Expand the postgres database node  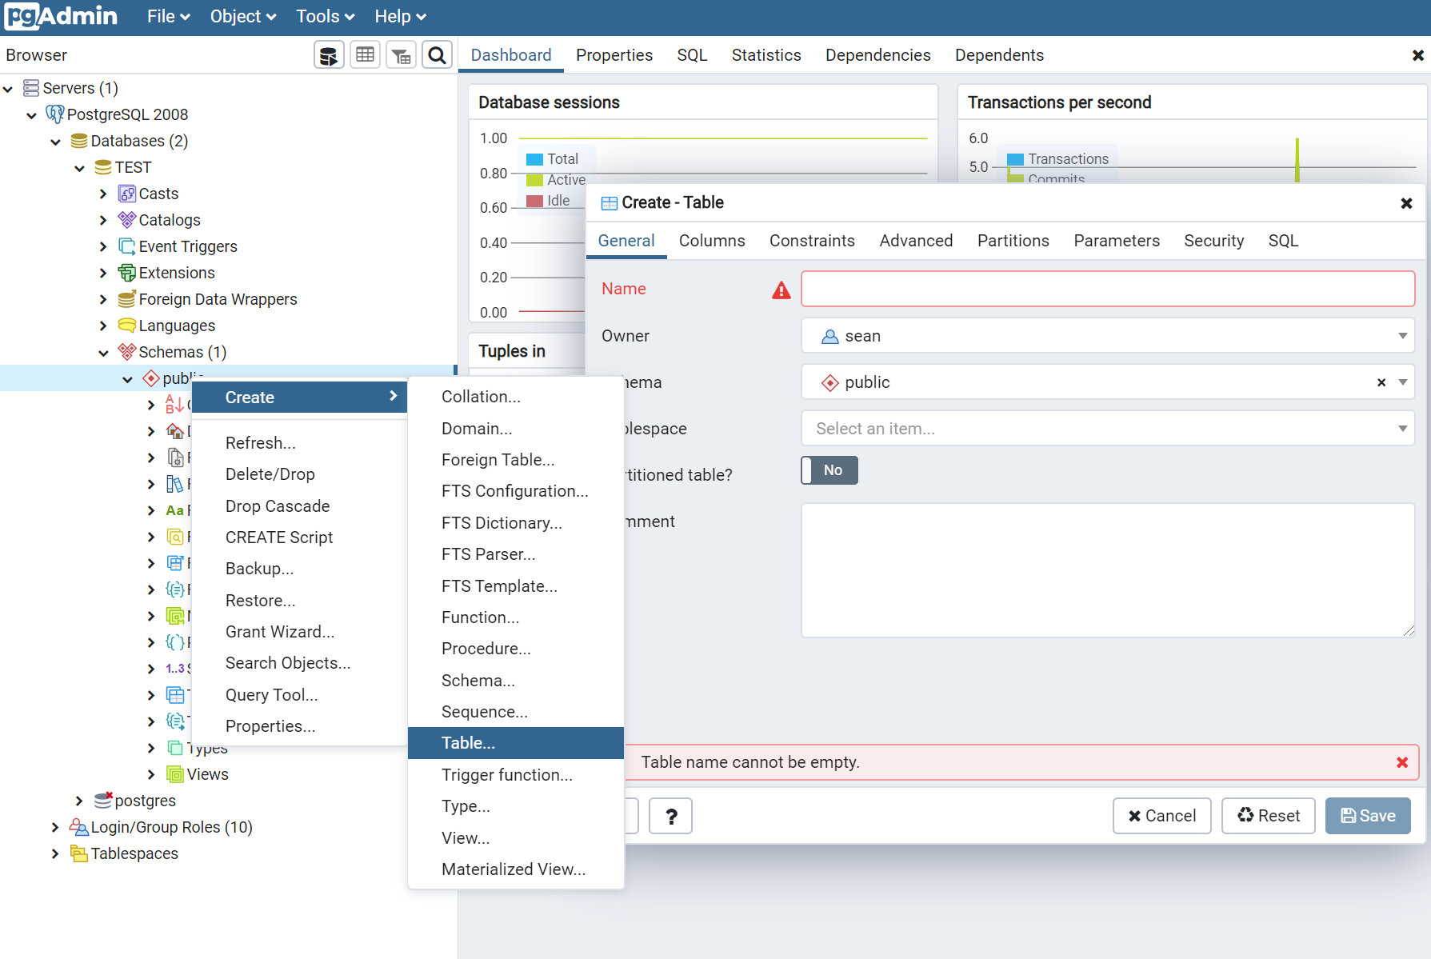click(79, 801)
